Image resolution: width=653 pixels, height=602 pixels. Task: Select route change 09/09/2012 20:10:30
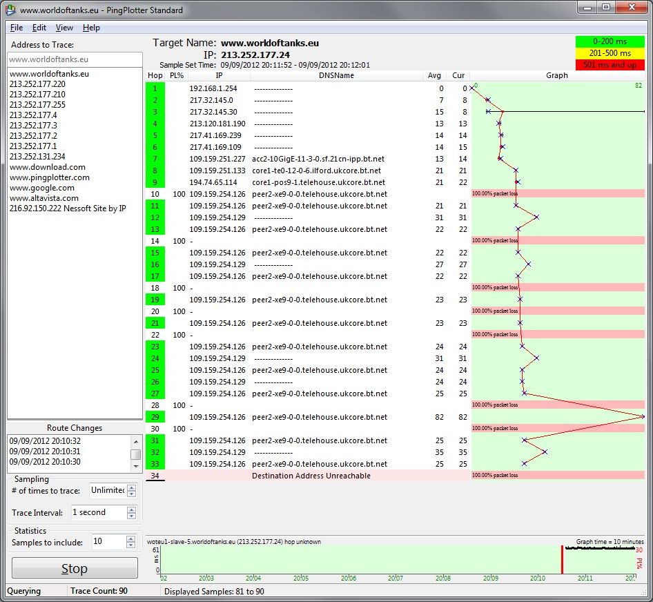pos(45,462)
